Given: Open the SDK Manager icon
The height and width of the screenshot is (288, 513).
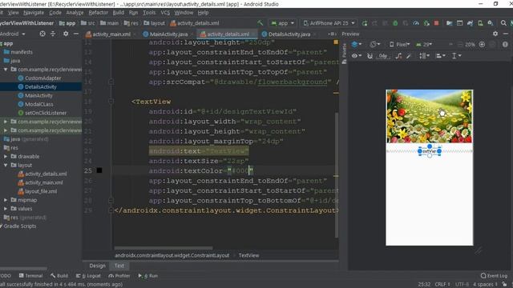Looking at the screenshot, I should [490, 23].
